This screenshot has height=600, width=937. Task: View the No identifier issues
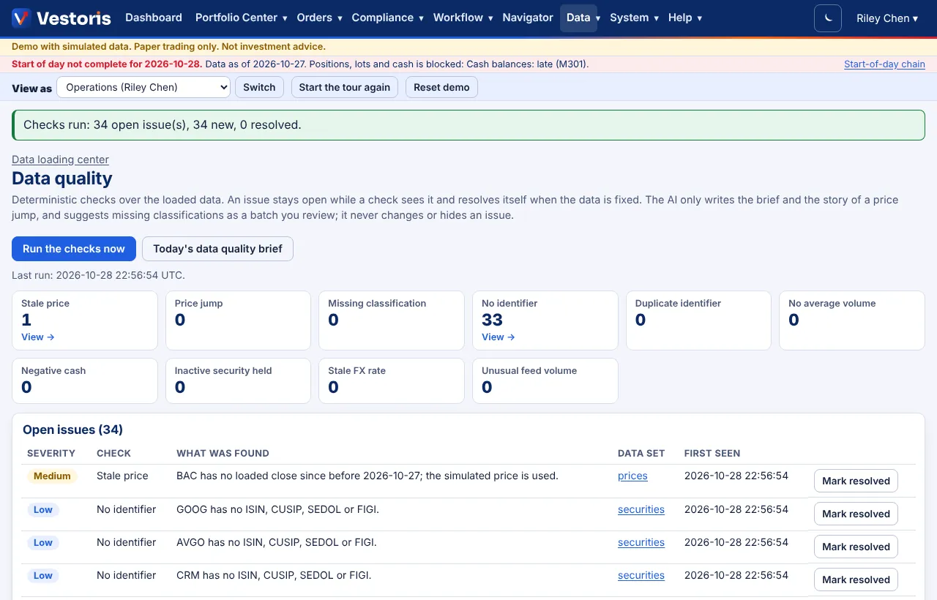pyautogui.click(x=499, y=337)
